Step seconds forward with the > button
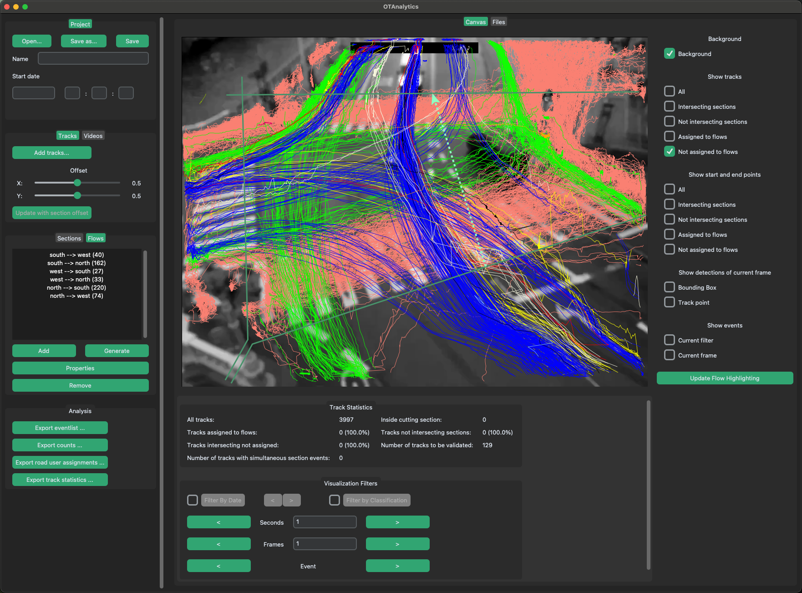The width and height of the screenshot is (802, 593). click(397, 522)
